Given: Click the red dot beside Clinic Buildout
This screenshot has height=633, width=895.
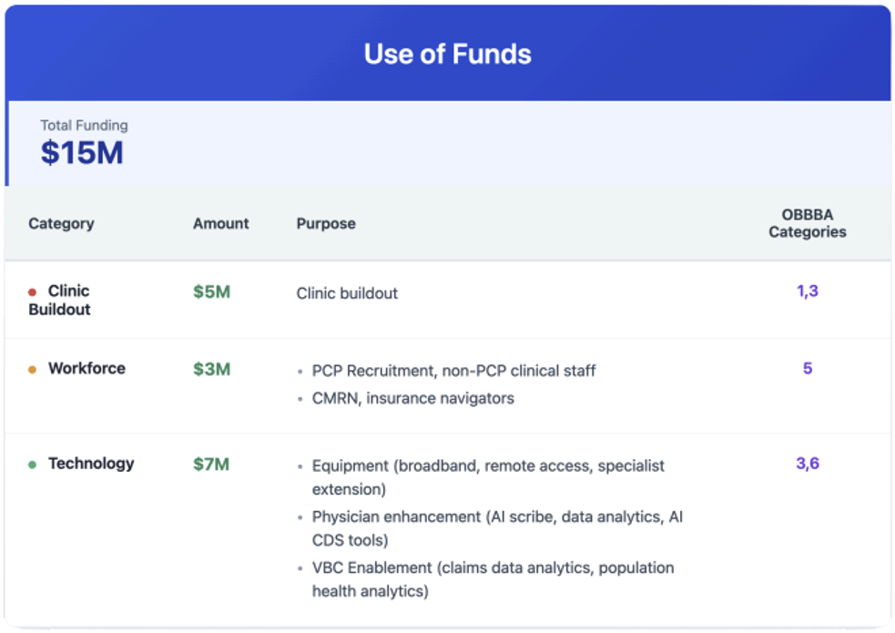Looking at the screenshot, I should pyautogui.click(x=33, y=292).
